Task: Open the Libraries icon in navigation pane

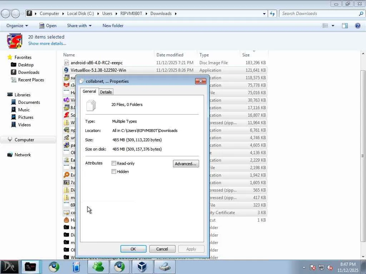Action: tap(10, 95)
